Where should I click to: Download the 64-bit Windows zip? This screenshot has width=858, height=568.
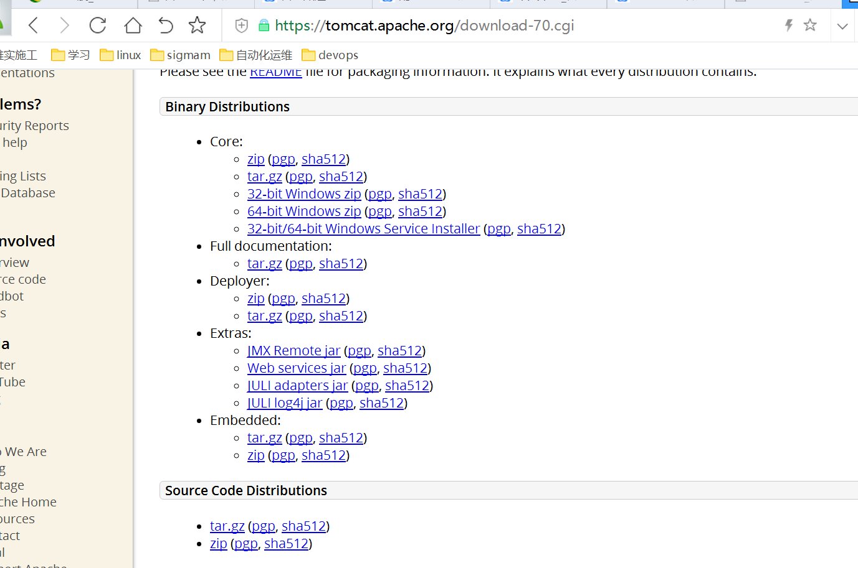[304, 212]
